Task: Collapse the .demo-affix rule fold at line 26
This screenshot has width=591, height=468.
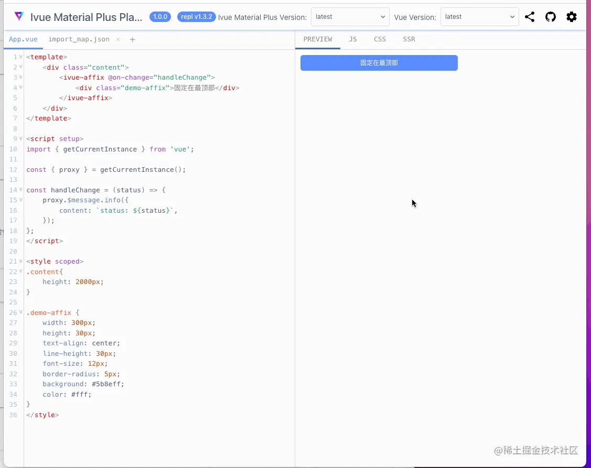Action: coord(21,312)
